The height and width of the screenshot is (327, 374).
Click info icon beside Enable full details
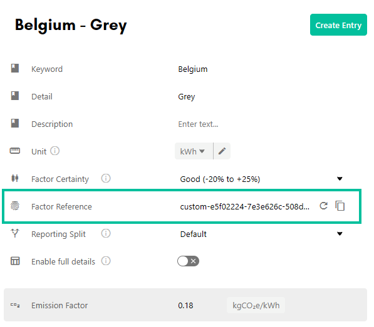(x=106, y=261)
